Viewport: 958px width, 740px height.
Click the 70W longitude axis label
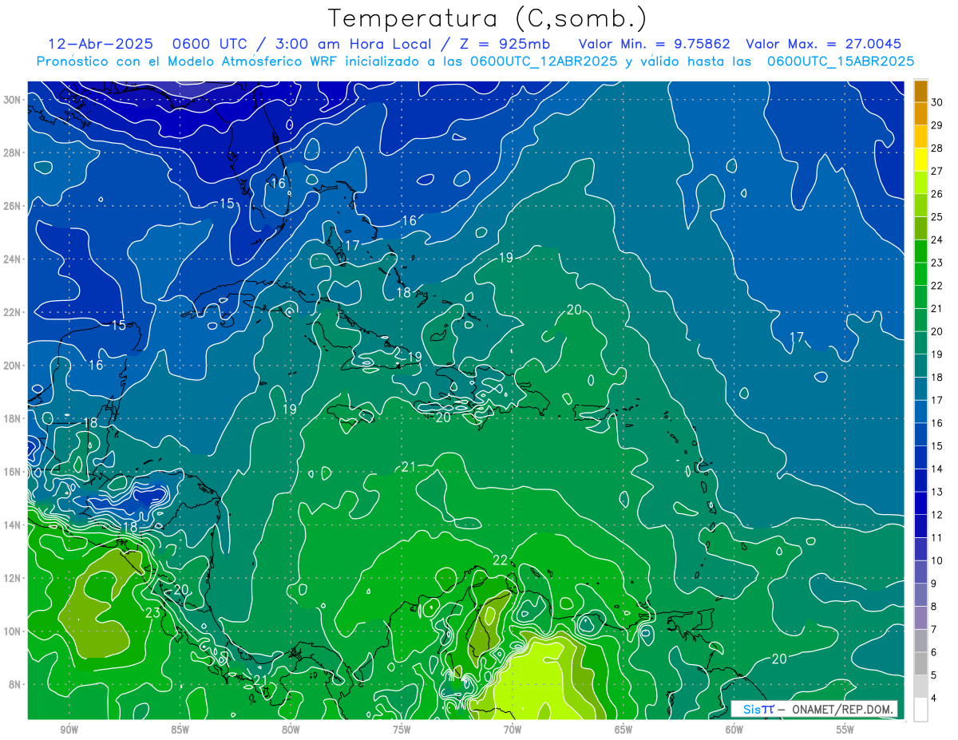(513, 730)
